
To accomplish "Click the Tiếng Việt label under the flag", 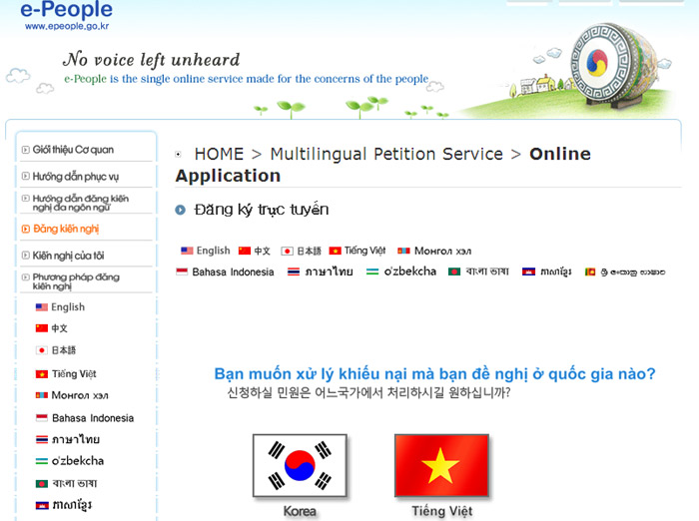I will (441, 511).
